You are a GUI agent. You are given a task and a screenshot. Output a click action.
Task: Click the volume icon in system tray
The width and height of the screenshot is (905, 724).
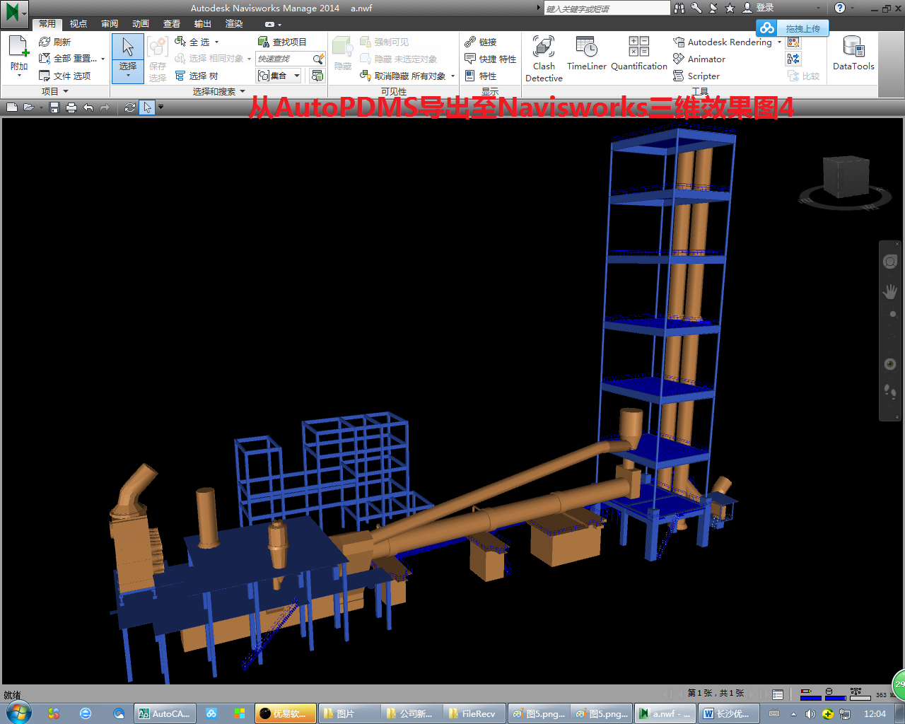point(810,714)
